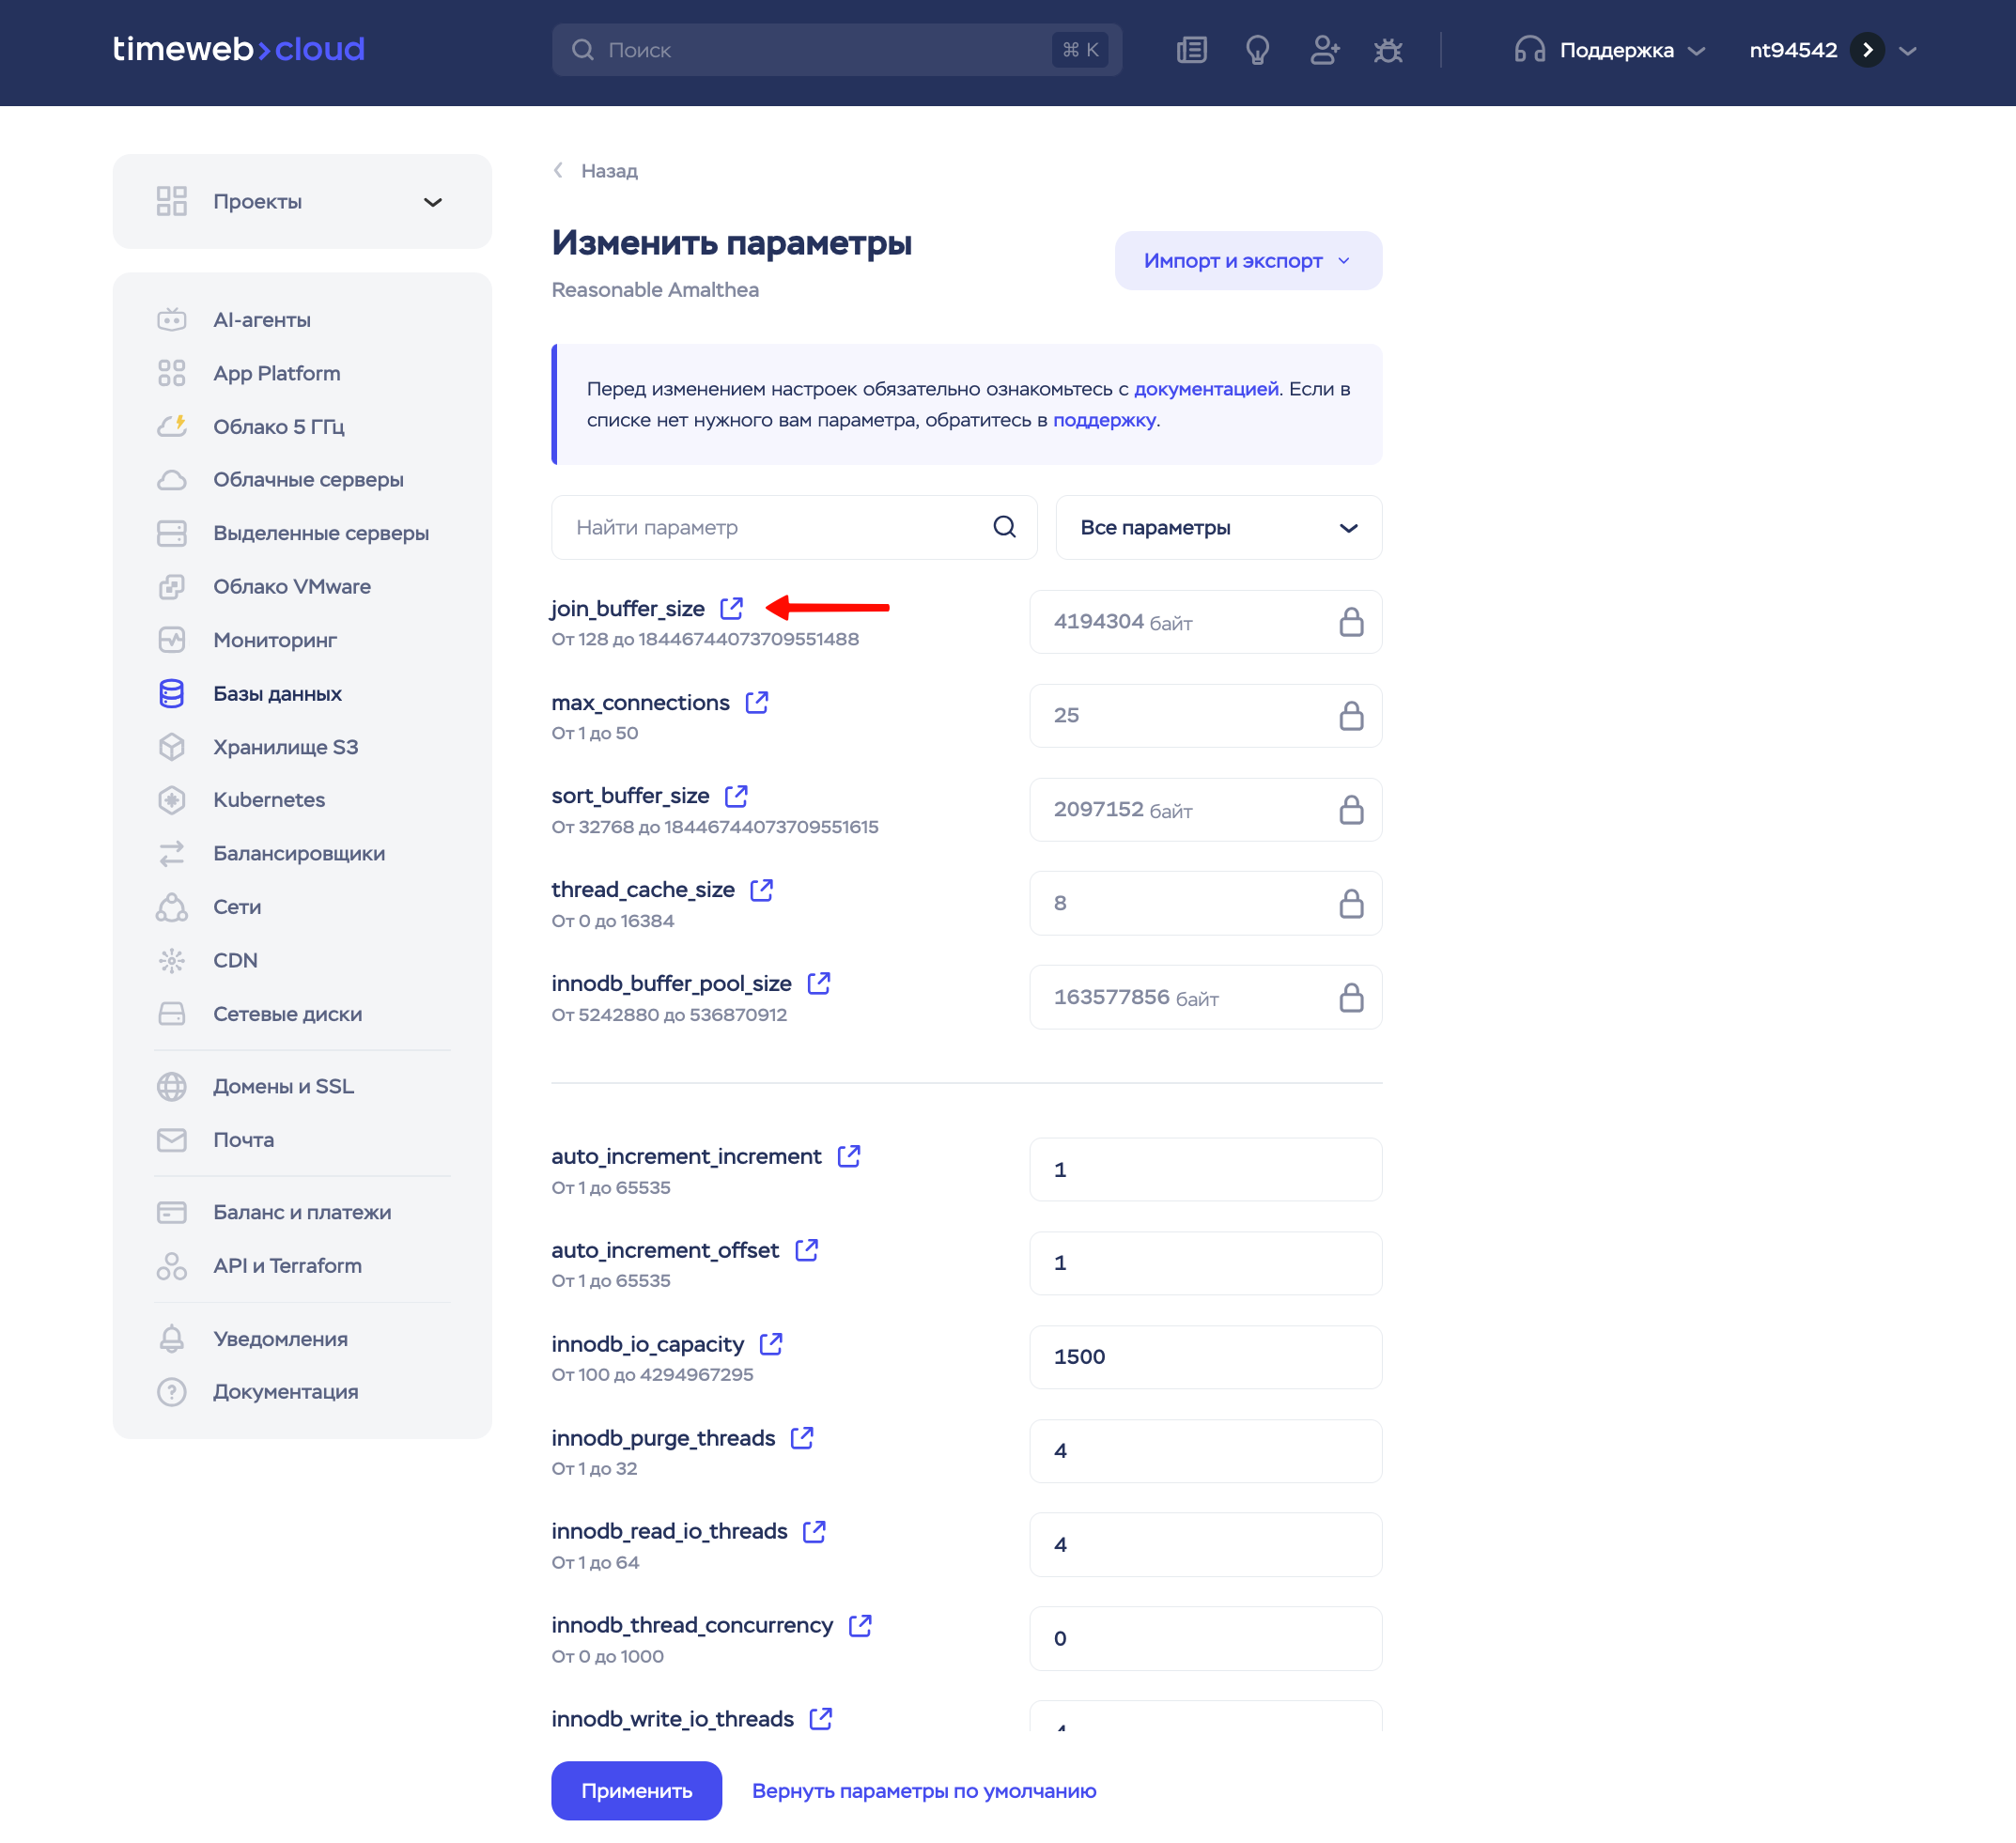Select Базы данных in the sidebar

coord(277,693)
